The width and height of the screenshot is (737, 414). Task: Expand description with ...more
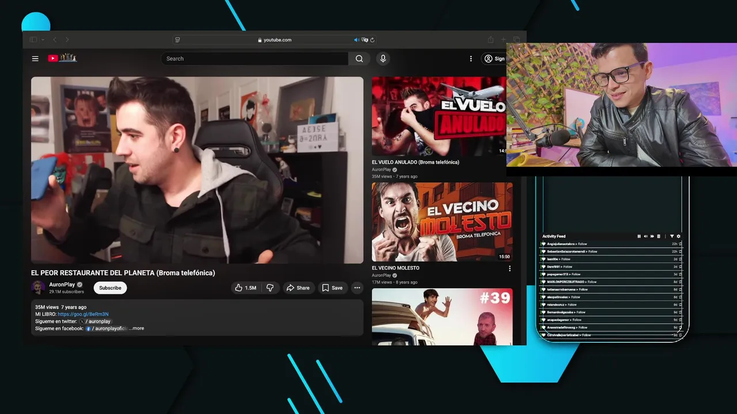(x=136, y=328)
